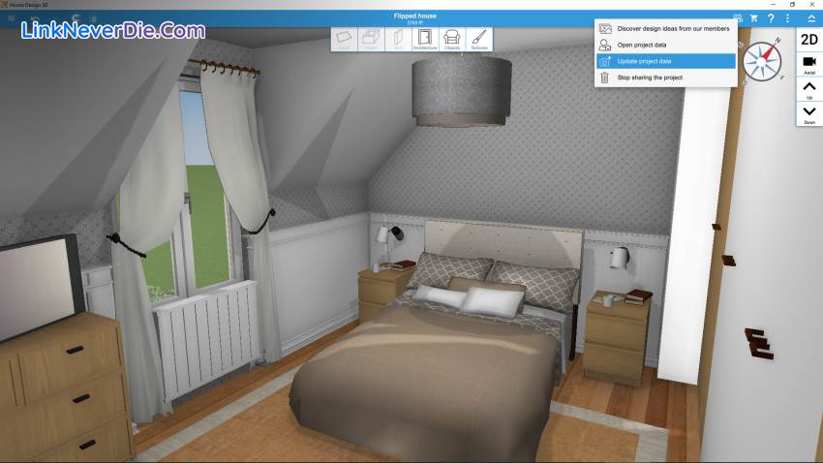Click the community sharing icon in header
823x463 pixels.
click(x=738, y=18)
